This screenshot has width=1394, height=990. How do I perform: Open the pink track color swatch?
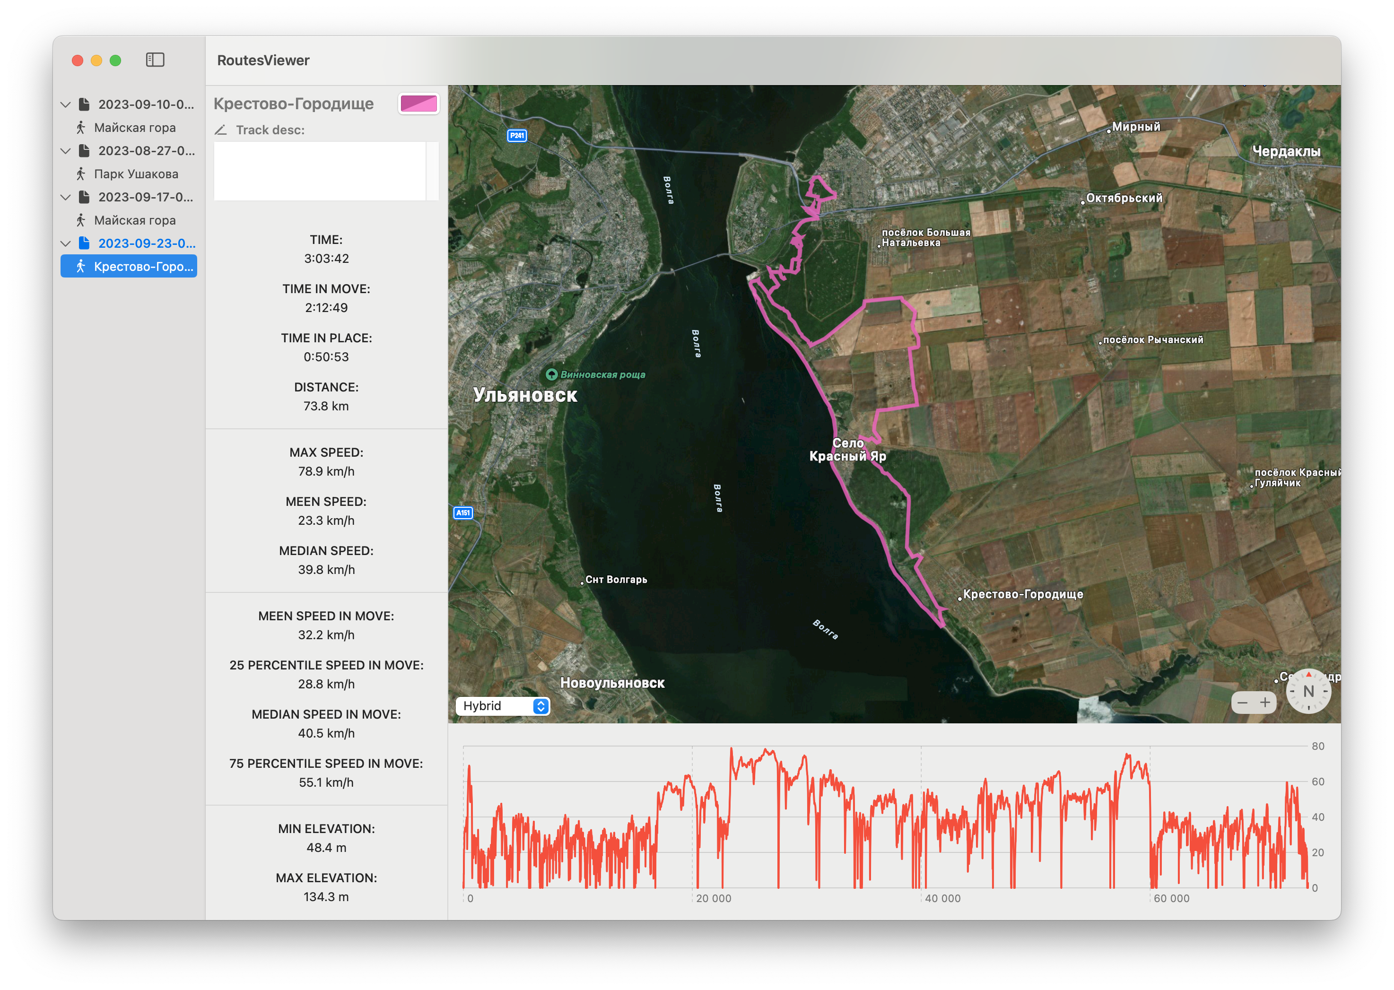click(x=419, y=104)
